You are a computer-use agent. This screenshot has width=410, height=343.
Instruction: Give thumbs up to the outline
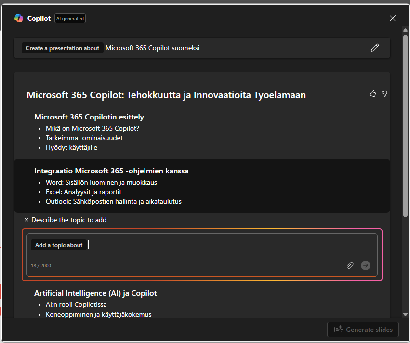(373, 93)
